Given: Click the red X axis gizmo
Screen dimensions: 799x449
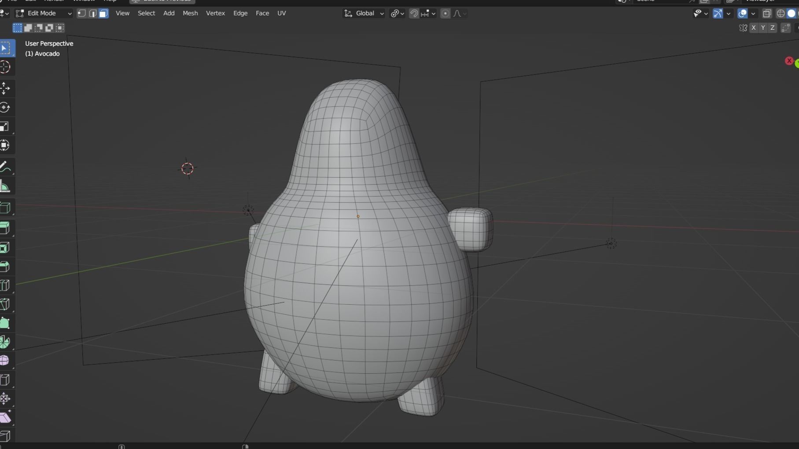Looking at the screenshot, I should click(789, 61).
